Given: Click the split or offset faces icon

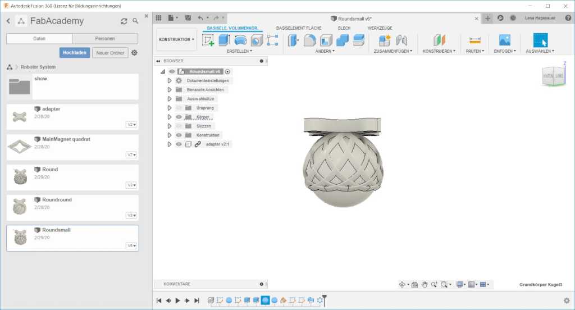Looking at the screenshot, I should click(x=359, y=40).
